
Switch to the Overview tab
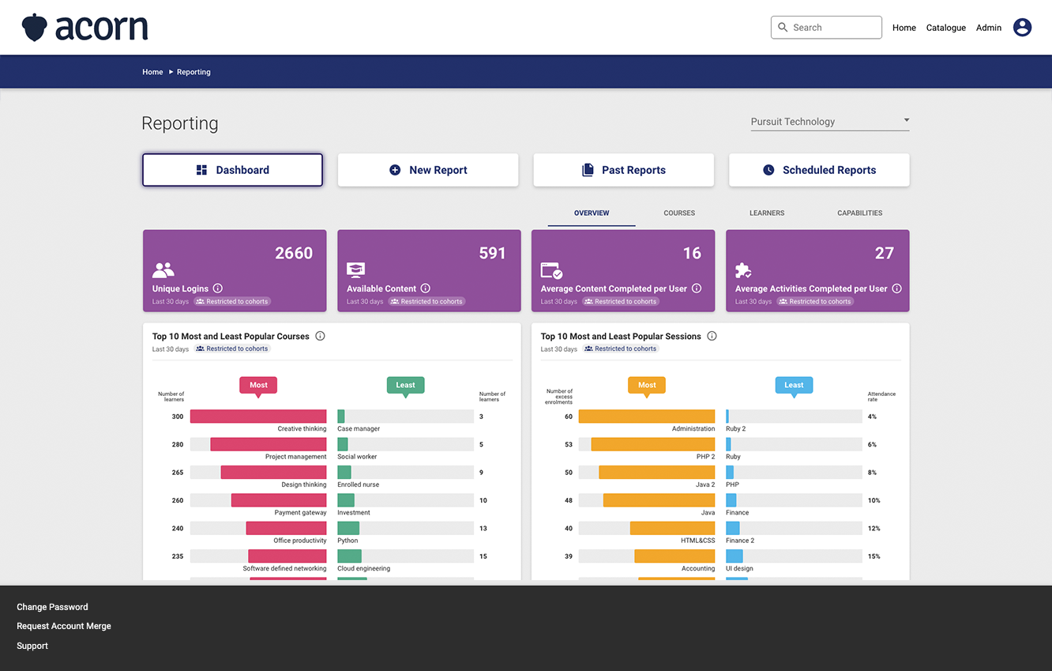[x=592, y=213]
